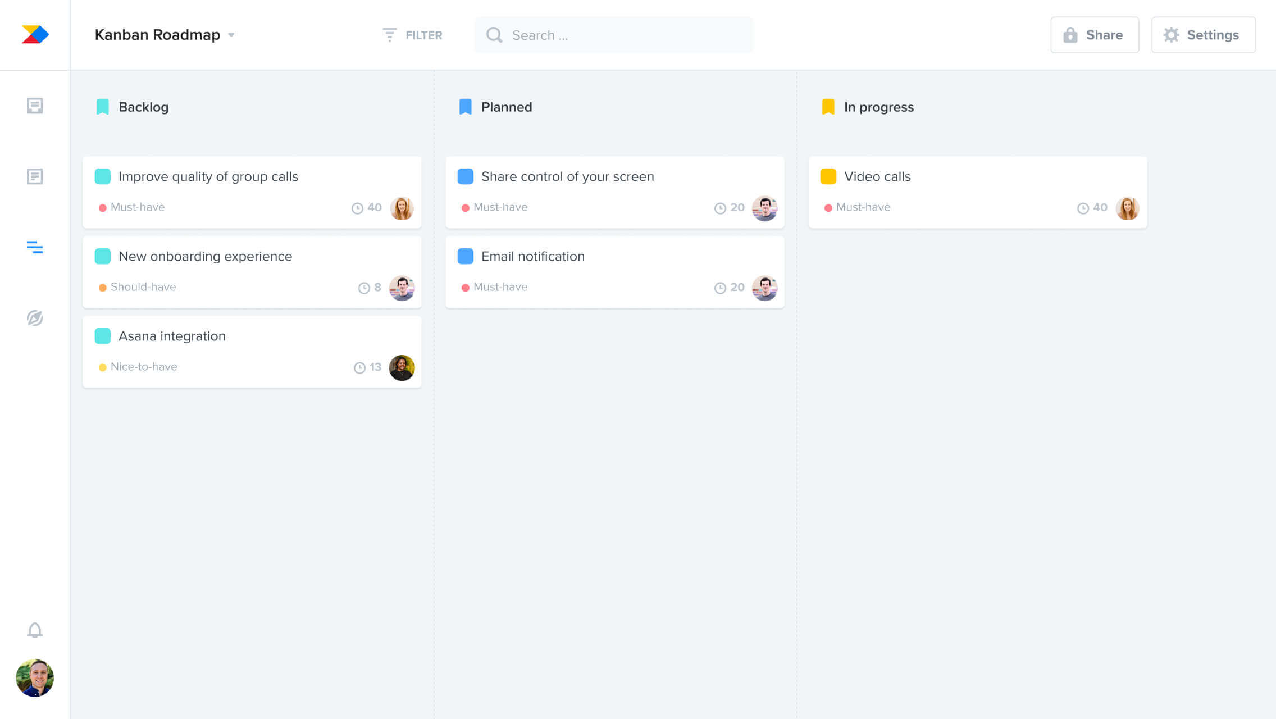Select the In Progress column header
This screenshot has width=1276, height=719.
877,106
